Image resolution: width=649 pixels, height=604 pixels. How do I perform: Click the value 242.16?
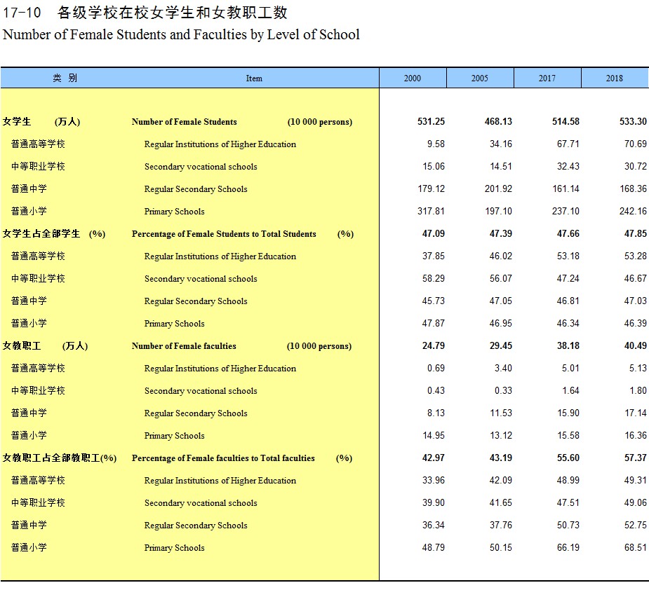633,211
